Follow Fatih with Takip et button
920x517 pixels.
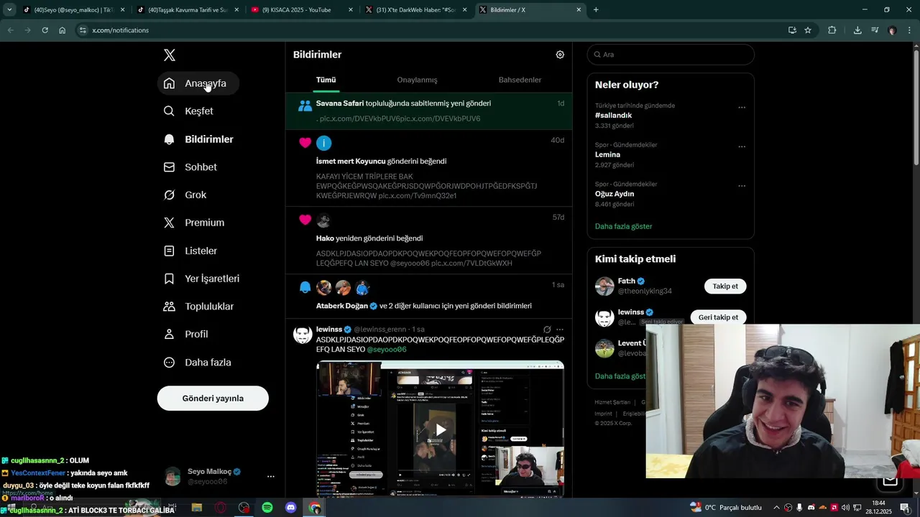(725, 286)
